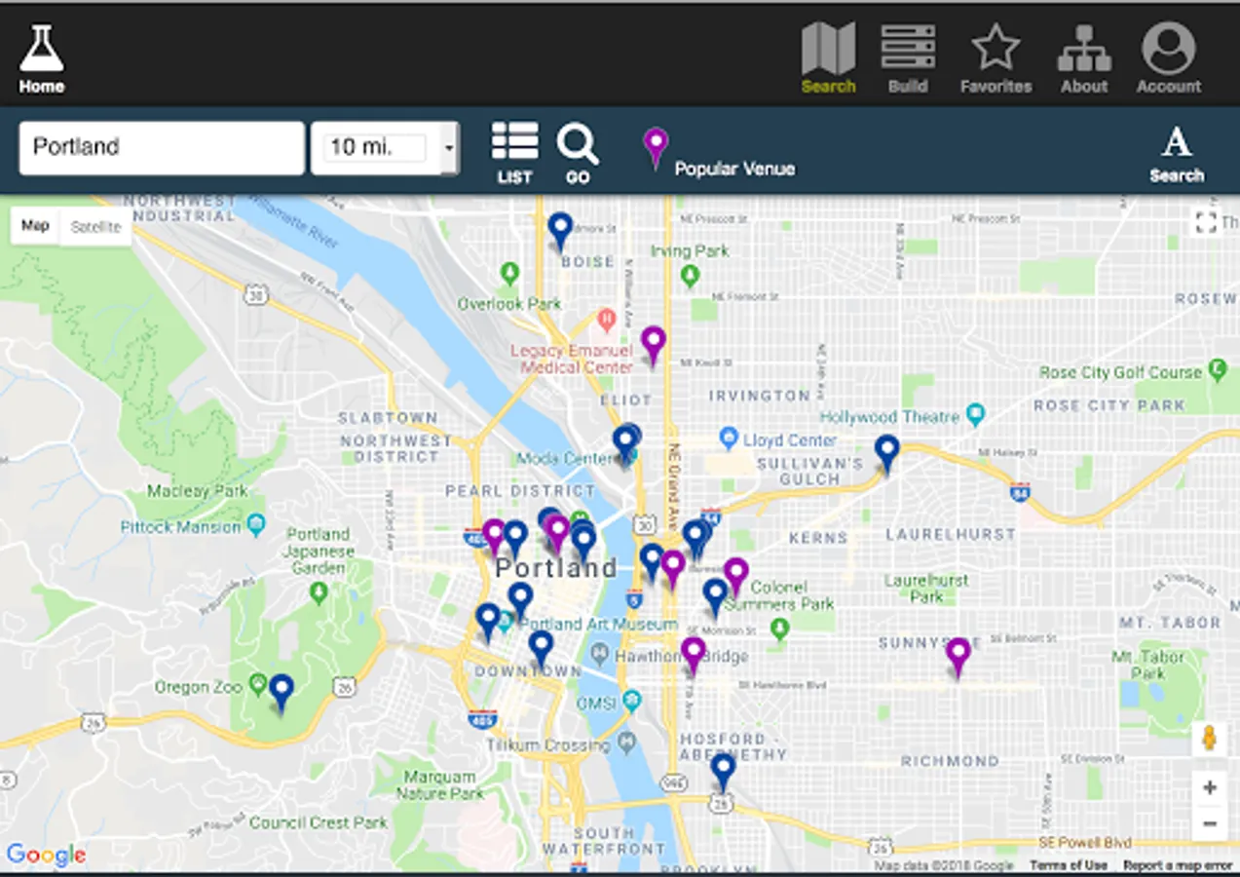Select blue pin in Boise neighborhood
The width and height of the screenshot is (1240, 877).
point(559,232)
